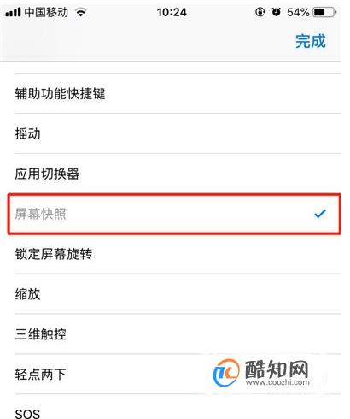Select 辅助功能快捷键 option
This screenshot has width=350, height=419.
pyautogui.click(x=178, y=93)
